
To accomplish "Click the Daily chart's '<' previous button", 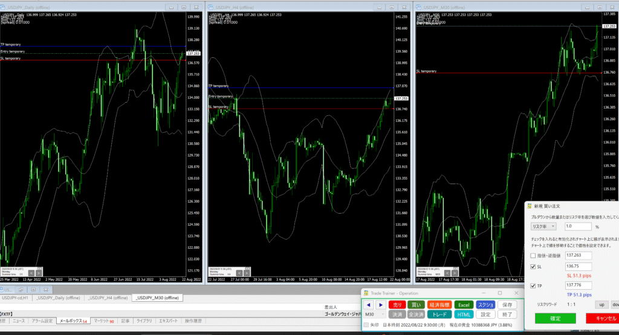I will coord(31,273).
